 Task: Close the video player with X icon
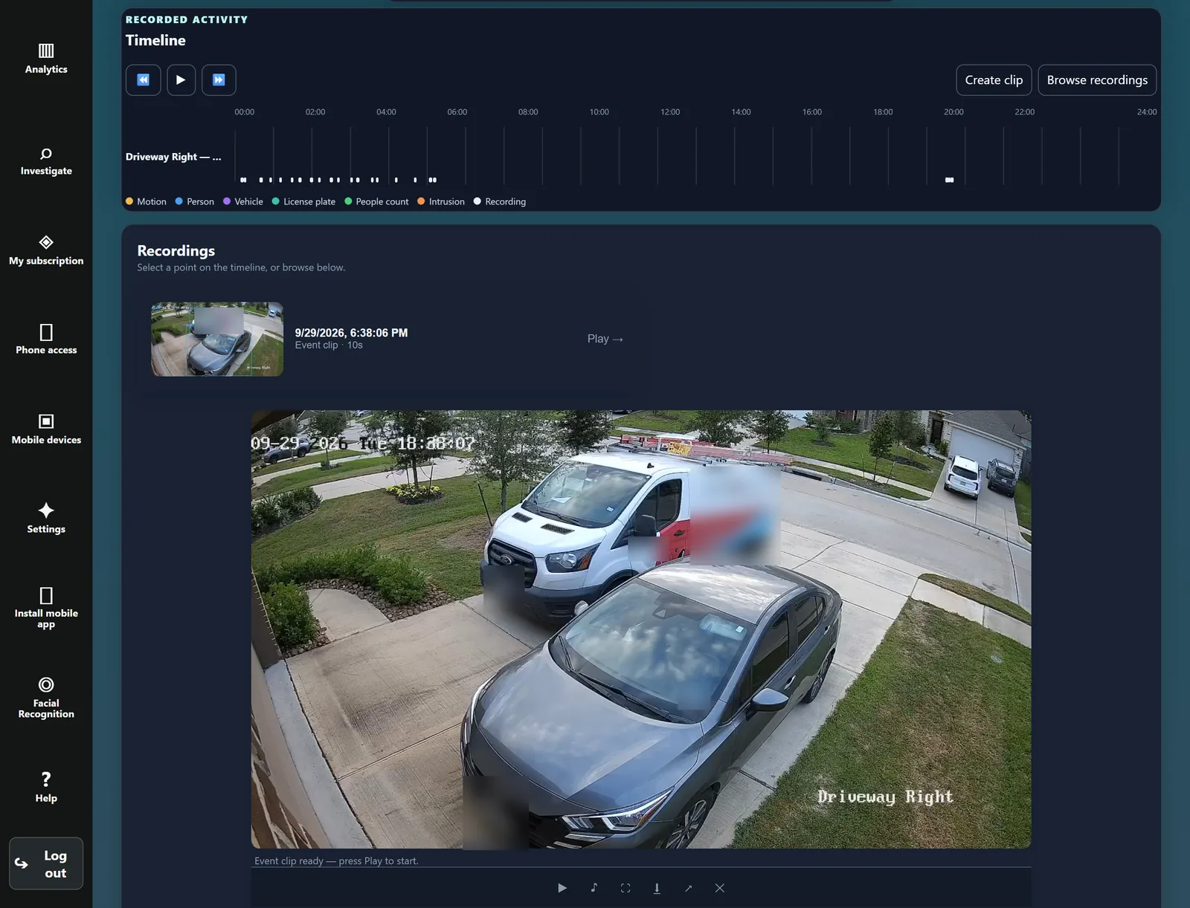pyautogui.click(x=719, y=888)
